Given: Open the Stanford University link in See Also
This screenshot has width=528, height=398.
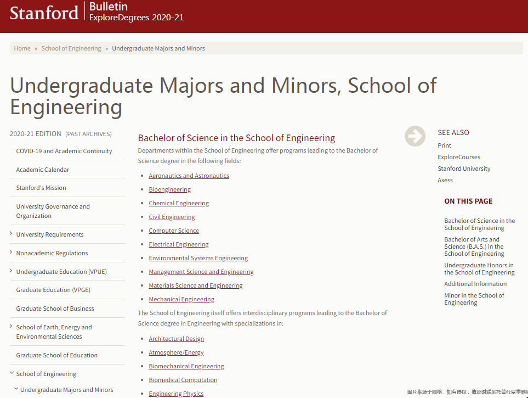Looking at the screenshot, I should (x=464, y=169).
